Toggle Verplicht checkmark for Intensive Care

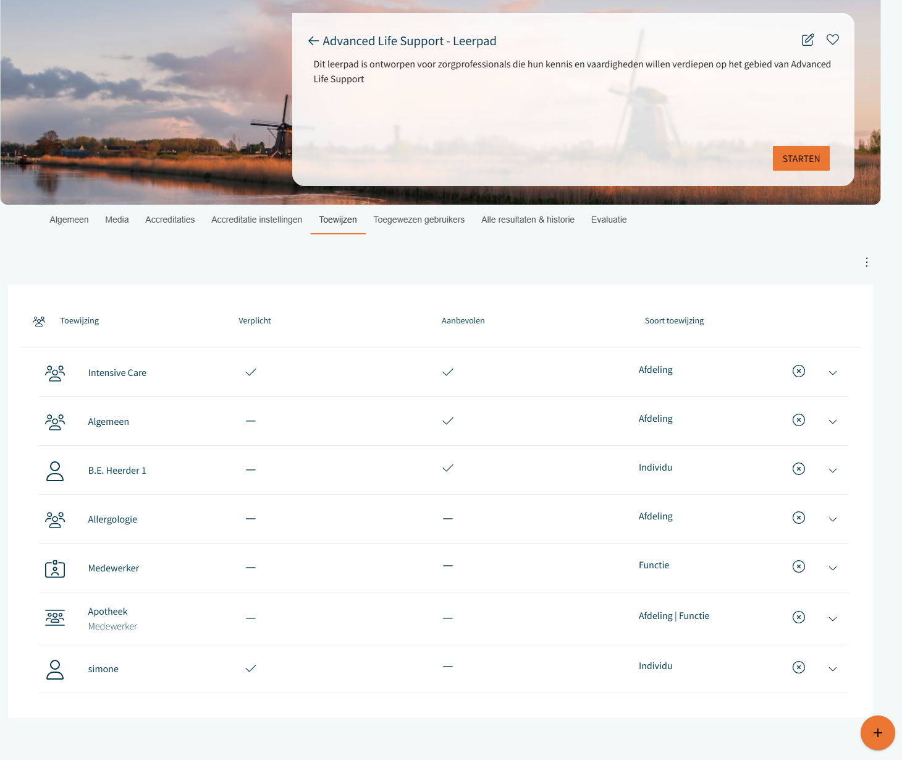(x=251, y=372)
